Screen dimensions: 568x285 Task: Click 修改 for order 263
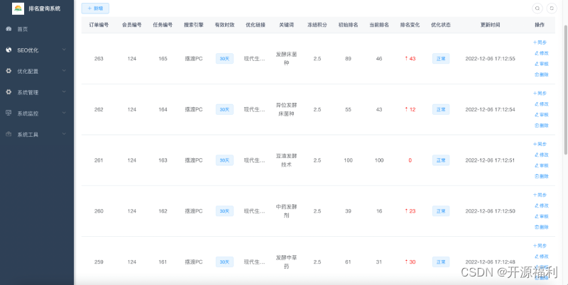[x=542, y=53]
